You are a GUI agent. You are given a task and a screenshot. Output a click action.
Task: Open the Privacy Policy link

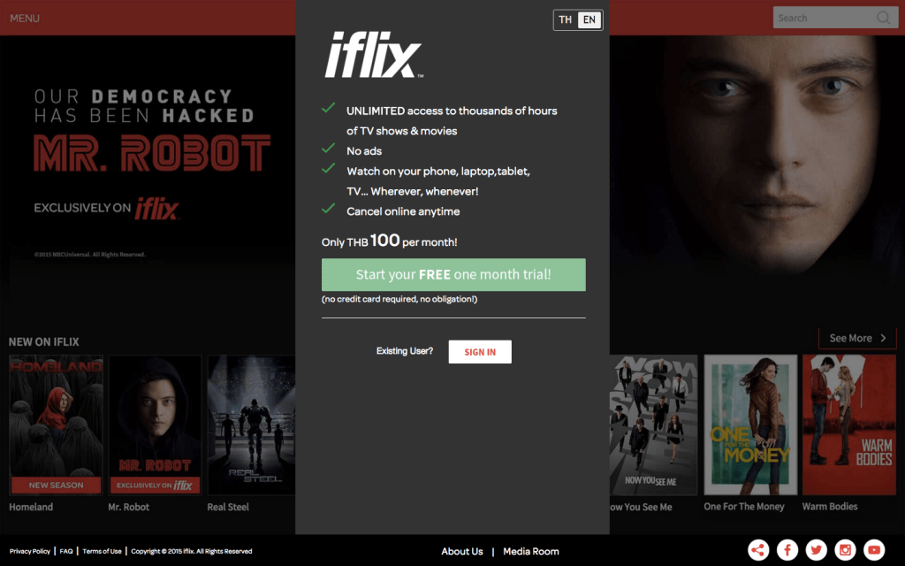coord(30,551)
